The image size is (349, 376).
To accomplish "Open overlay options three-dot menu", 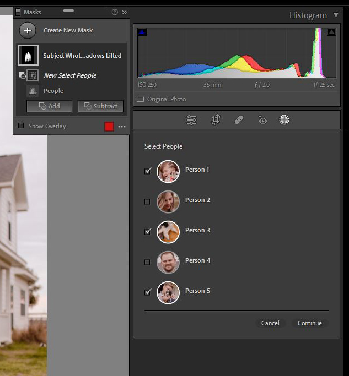I will pyautogui.click(x=122, y=127).
